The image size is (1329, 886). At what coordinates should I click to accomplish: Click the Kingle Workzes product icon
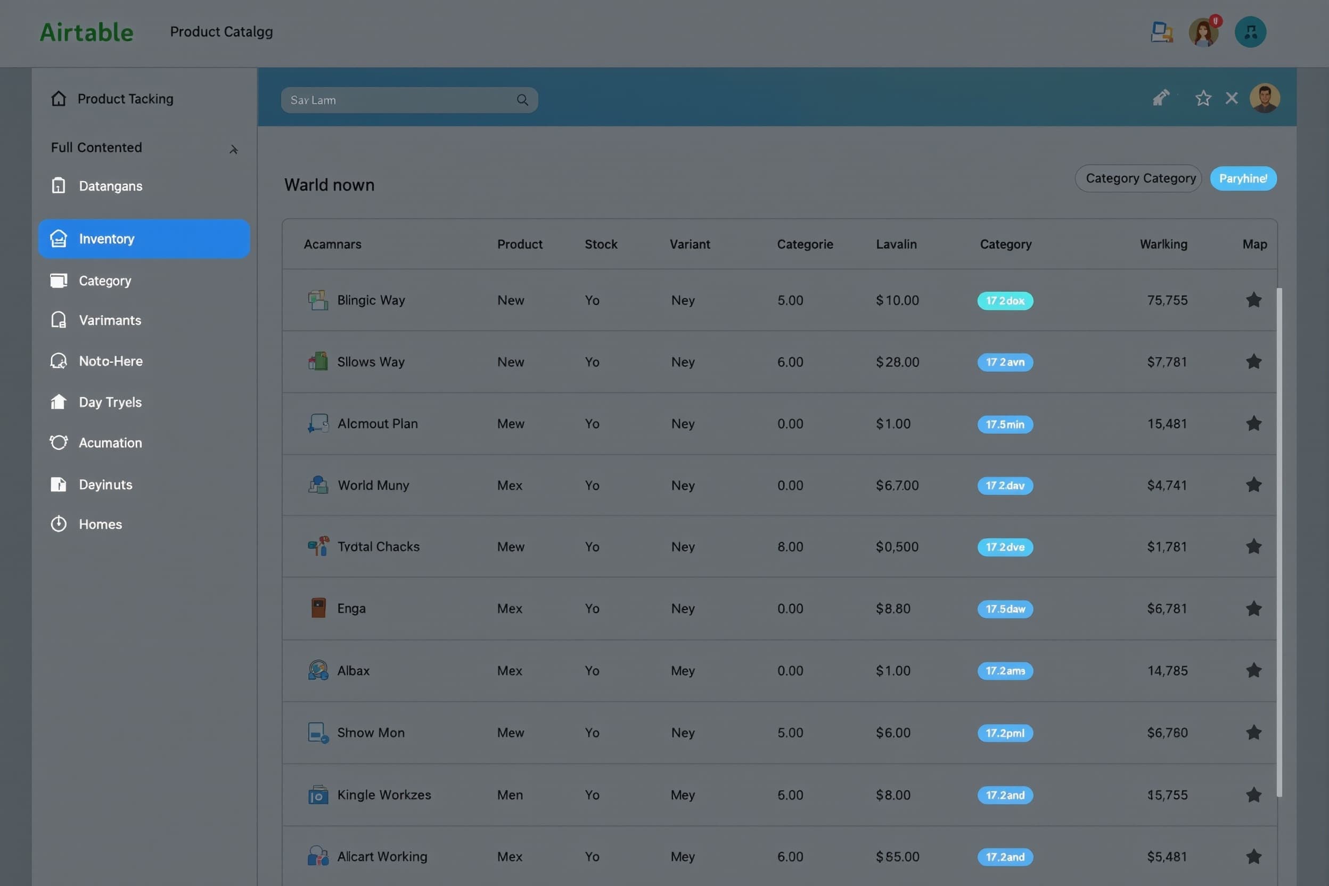(x=318, y=795)
